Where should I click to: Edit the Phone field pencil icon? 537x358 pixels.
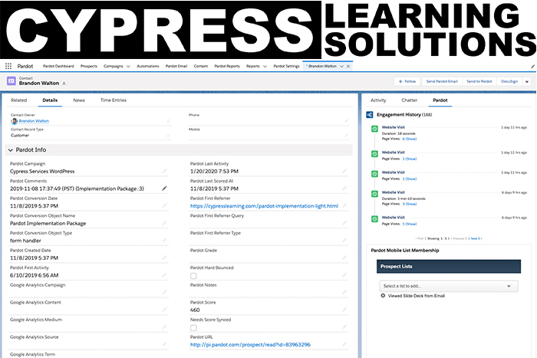click(346, 121)
